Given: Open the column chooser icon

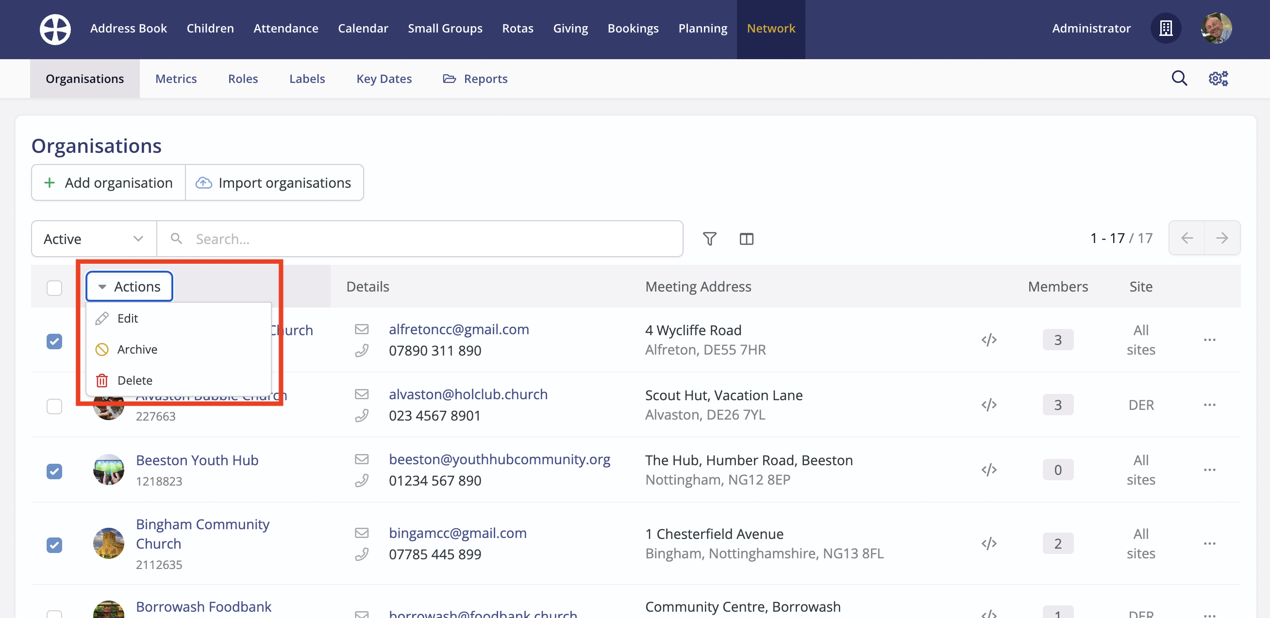Looking at the screenshot, I should tap(746, 239).
